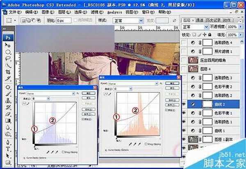This screenshot has width=246, height=169.
Task: Switch to the 历史记录 history tab
Action: tap(214, 20)
